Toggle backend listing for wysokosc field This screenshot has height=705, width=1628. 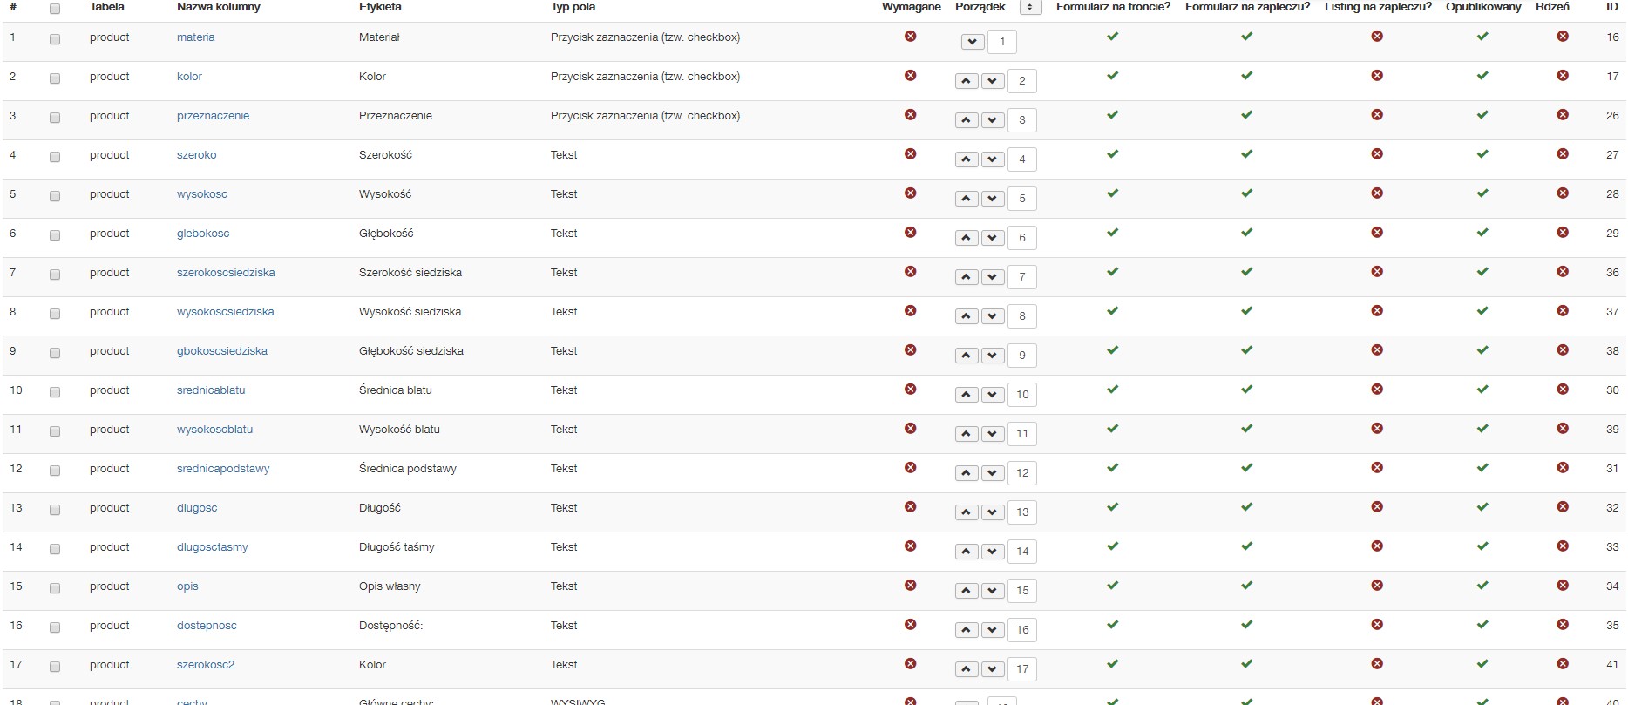[x=1377, y=193]
